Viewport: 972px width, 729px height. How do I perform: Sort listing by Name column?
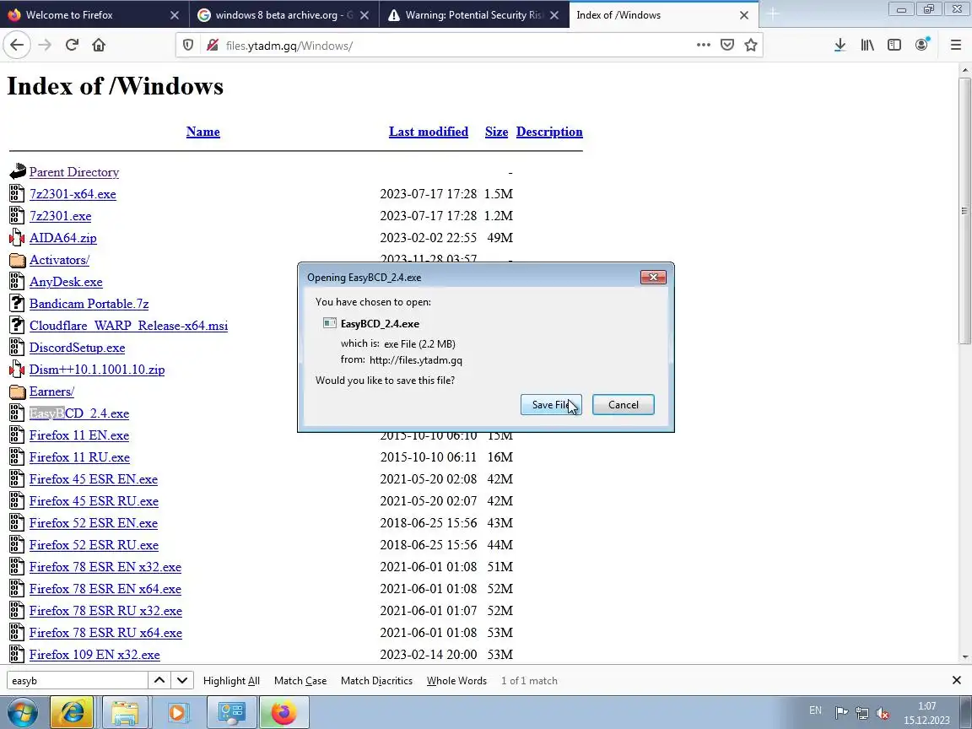click(x=202, y=132)
